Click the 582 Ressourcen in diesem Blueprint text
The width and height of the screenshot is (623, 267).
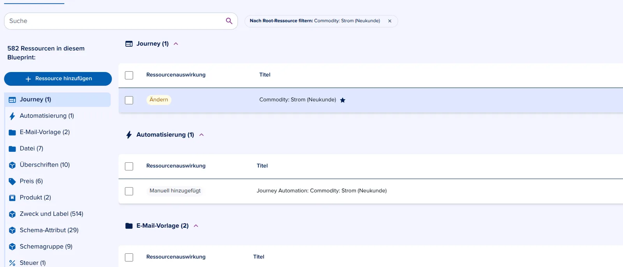click(46, 53)
